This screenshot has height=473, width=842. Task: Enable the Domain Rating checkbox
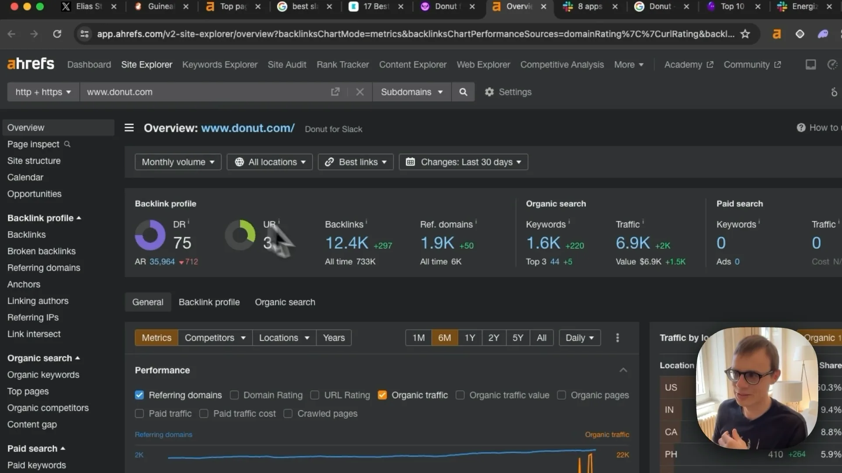[x=234, y=395]
